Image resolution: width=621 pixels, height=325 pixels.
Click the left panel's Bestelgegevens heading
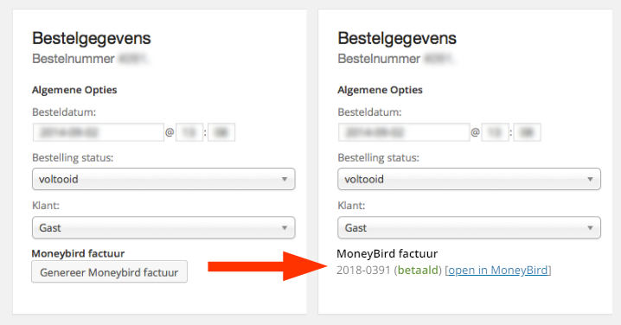tap(92, 38)
